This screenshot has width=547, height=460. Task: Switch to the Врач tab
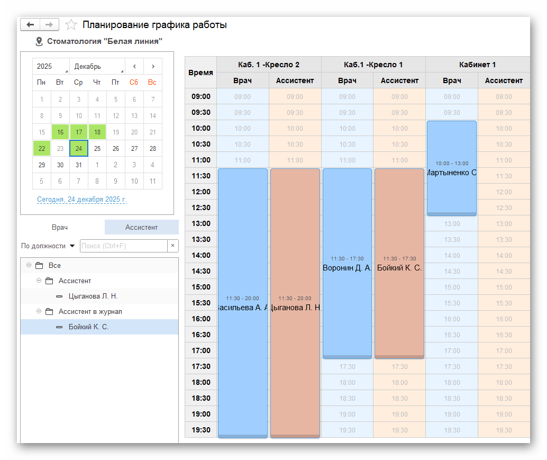coord(60,227)
